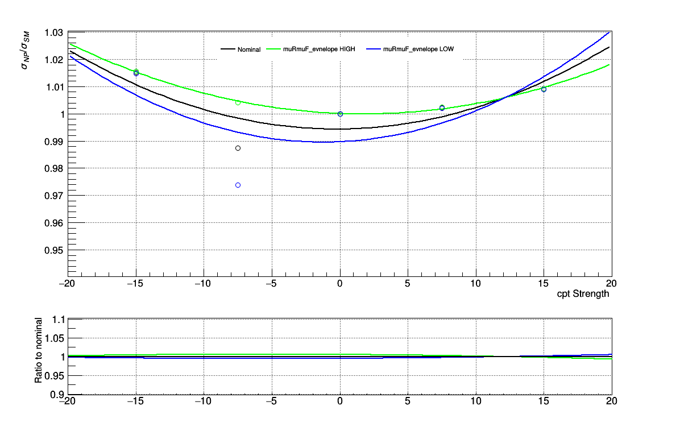Click the overlapping markers at cpt 15
Screen dimensions: 680x439
point(544,89)
